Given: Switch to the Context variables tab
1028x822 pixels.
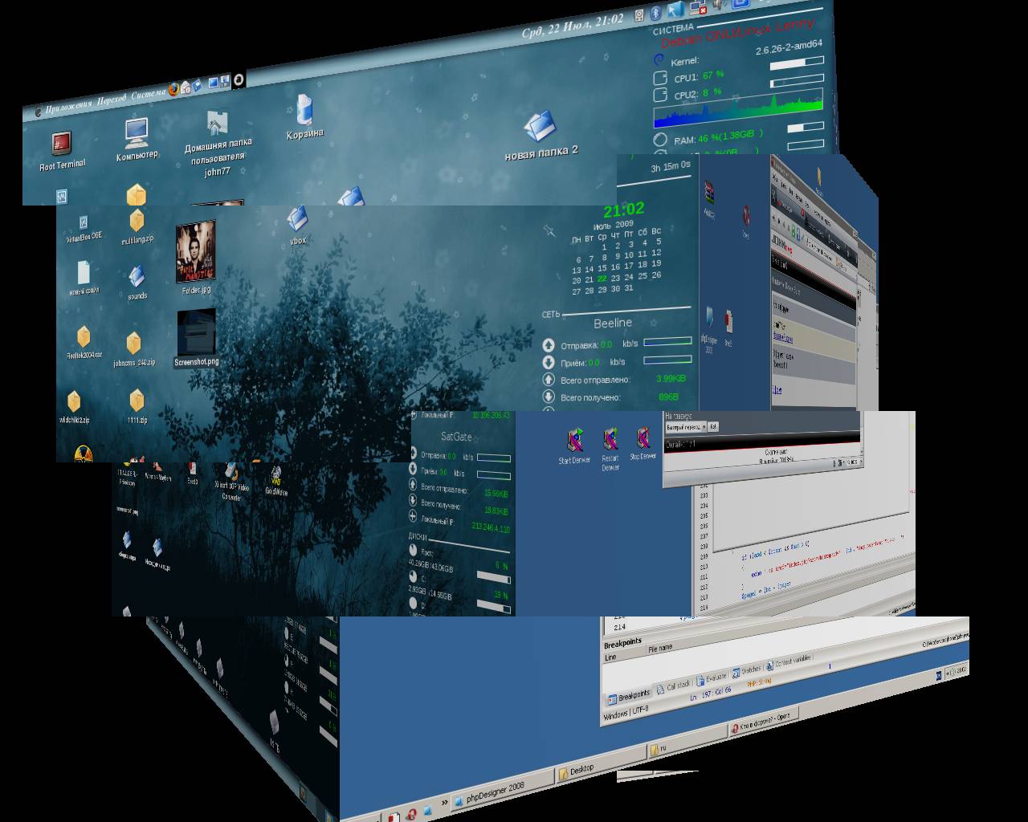Looking at the screenshot, I should [x=789, y=661].
